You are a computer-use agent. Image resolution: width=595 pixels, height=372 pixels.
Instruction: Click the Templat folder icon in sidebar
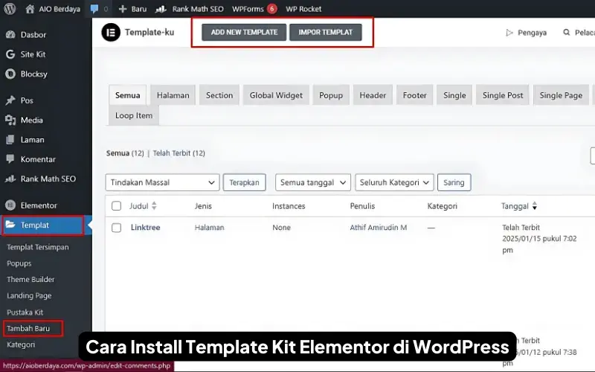point(10,225)
